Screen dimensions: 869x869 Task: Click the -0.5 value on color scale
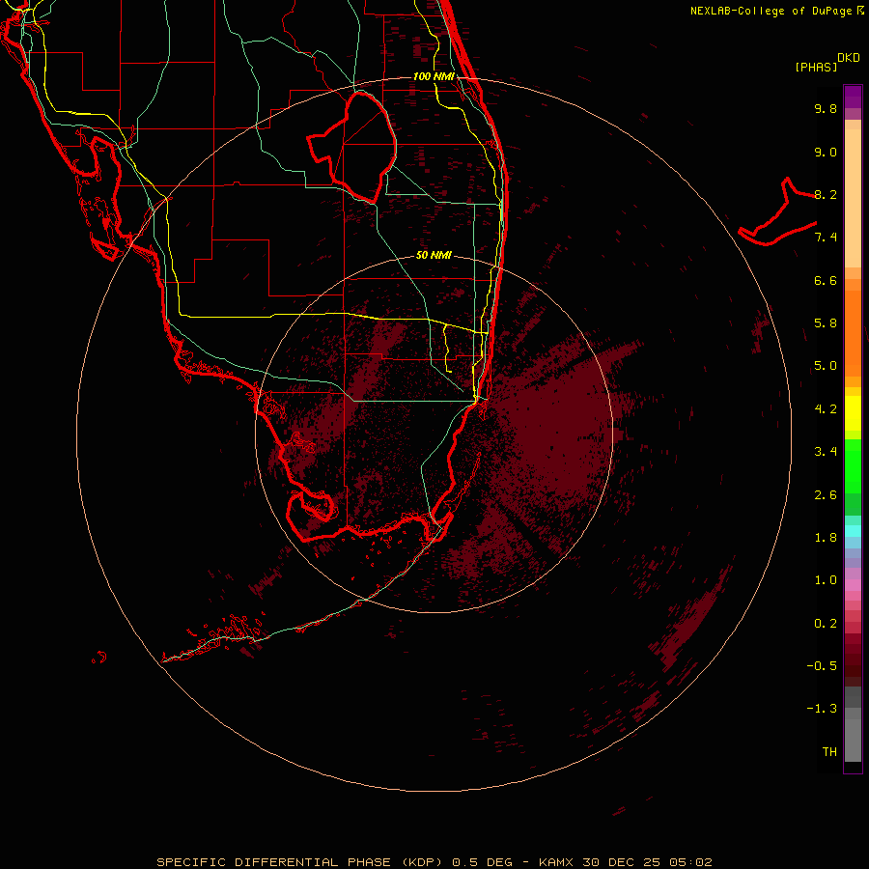point(822,666)
